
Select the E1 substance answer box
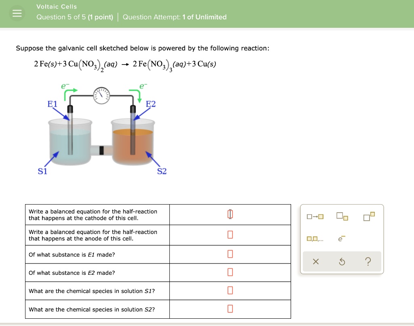230,254
